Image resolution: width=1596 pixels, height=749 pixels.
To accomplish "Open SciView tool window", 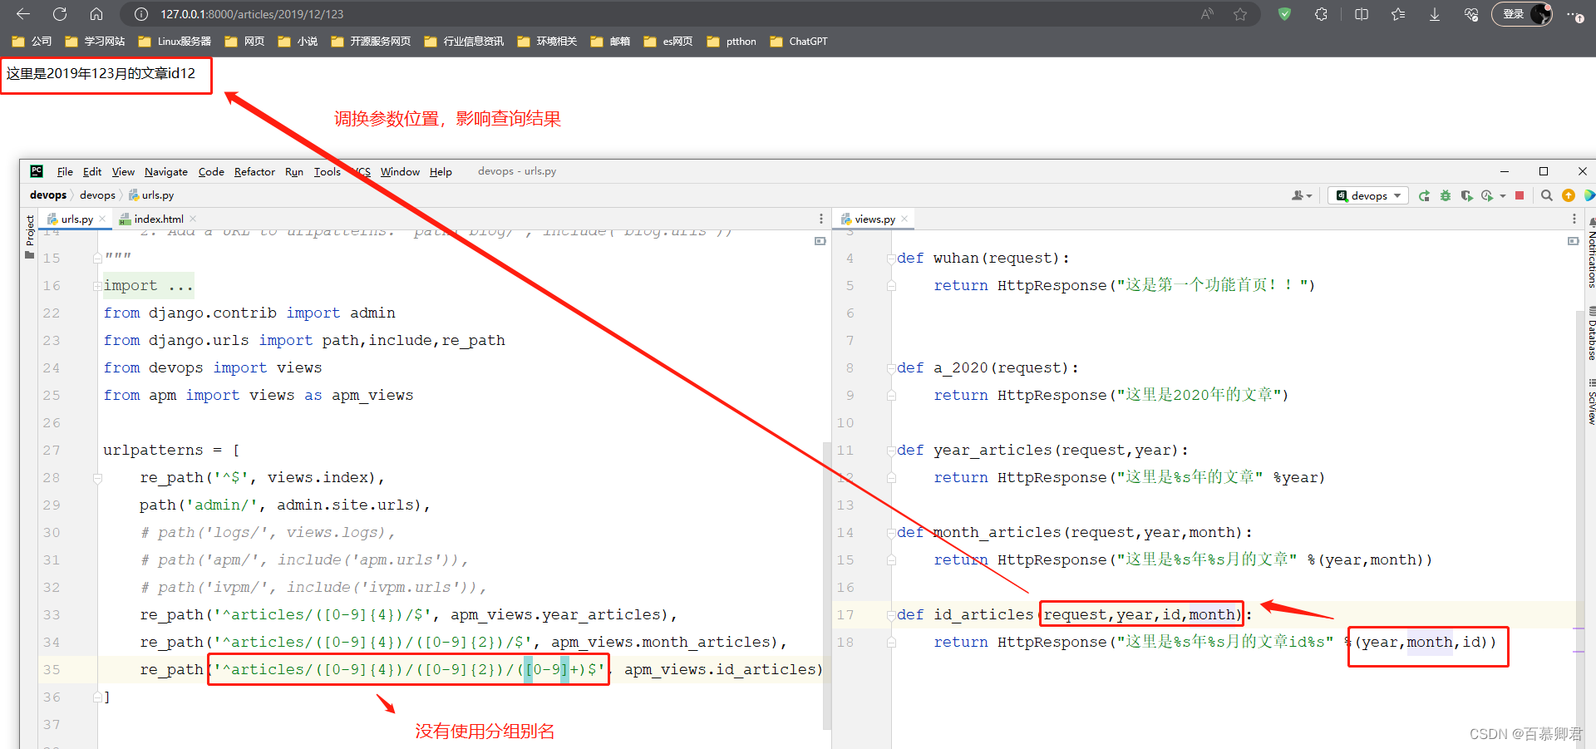I will coord(1590,402).
